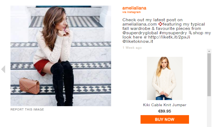Screen dimensions: 212x127
Task: Click the scrollbar up arrow
Action: tap(209, 51)
